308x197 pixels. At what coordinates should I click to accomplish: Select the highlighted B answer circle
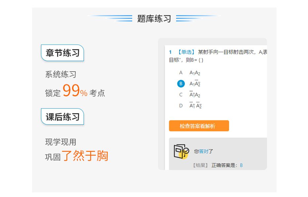[181, 84]
